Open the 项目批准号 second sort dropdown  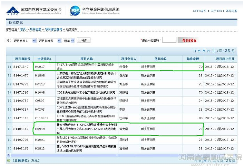pyautogui.click(x=50, y=41)
